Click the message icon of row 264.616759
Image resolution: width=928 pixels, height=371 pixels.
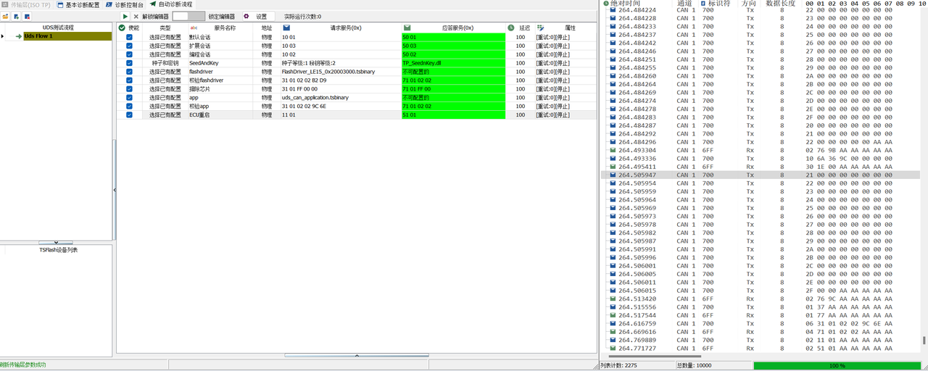tap(613, 324)
